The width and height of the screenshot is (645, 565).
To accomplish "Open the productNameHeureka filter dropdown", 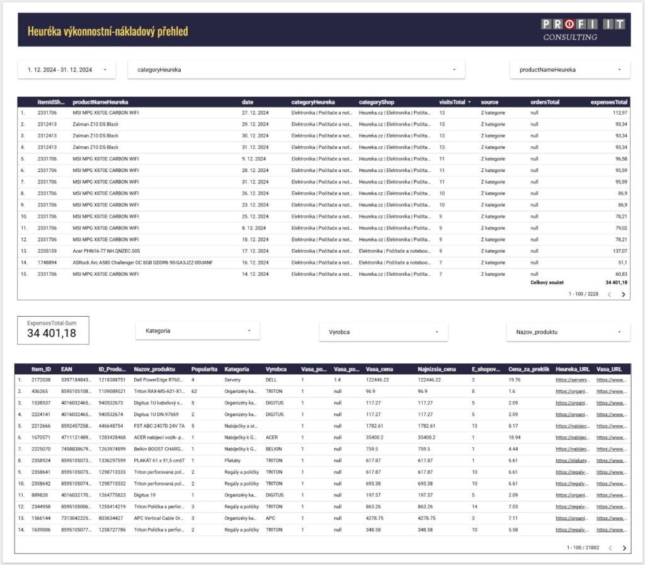I will [569, 70].
